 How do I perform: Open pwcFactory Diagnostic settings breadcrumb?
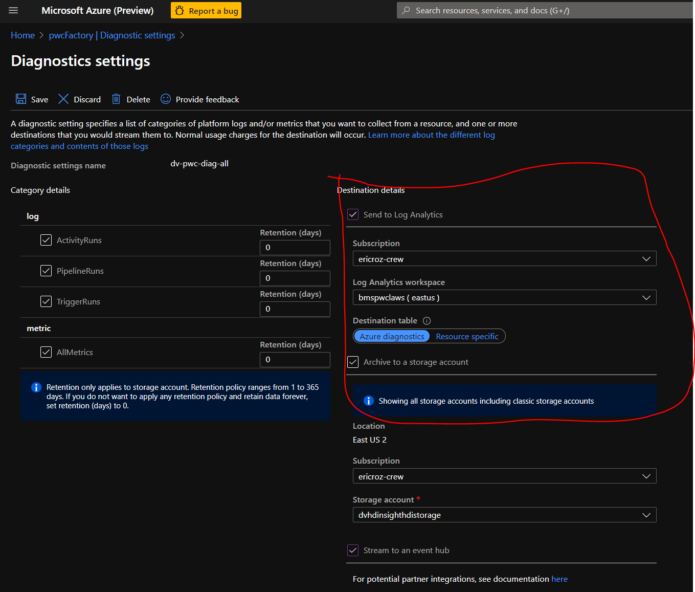[x=112, y=35]
